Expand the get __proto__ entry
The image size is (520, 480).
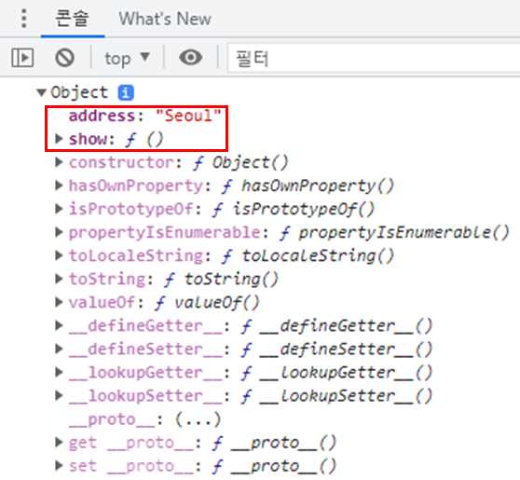[x=59, y=442]
